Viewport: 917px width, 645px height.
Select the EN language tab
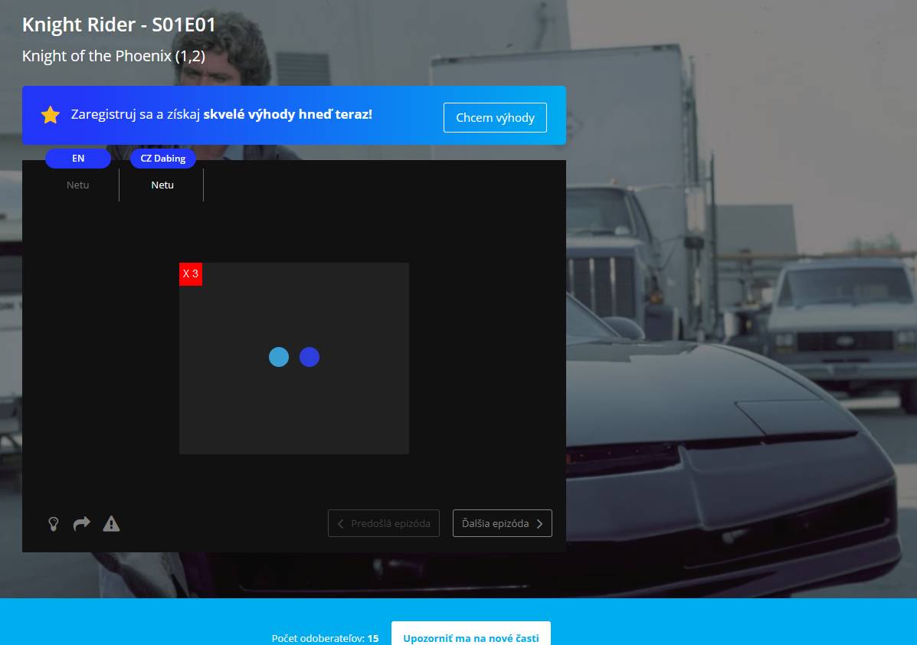click(x=78, y=159)
